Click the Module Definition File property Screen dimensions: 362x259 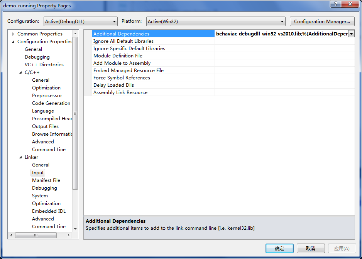click(118, 56)
